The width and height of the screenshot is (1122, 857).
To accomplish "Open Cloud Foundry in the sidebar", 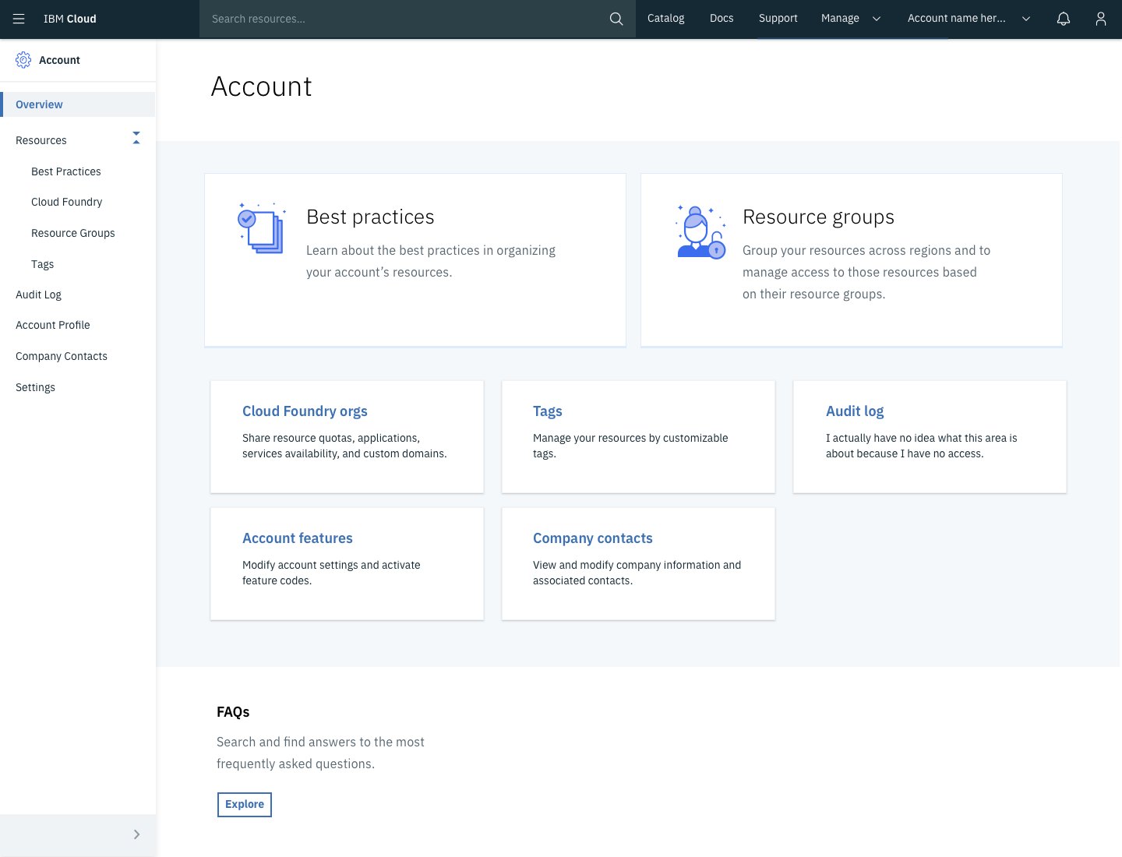I will pyautogui.click(x=67, y=202).
